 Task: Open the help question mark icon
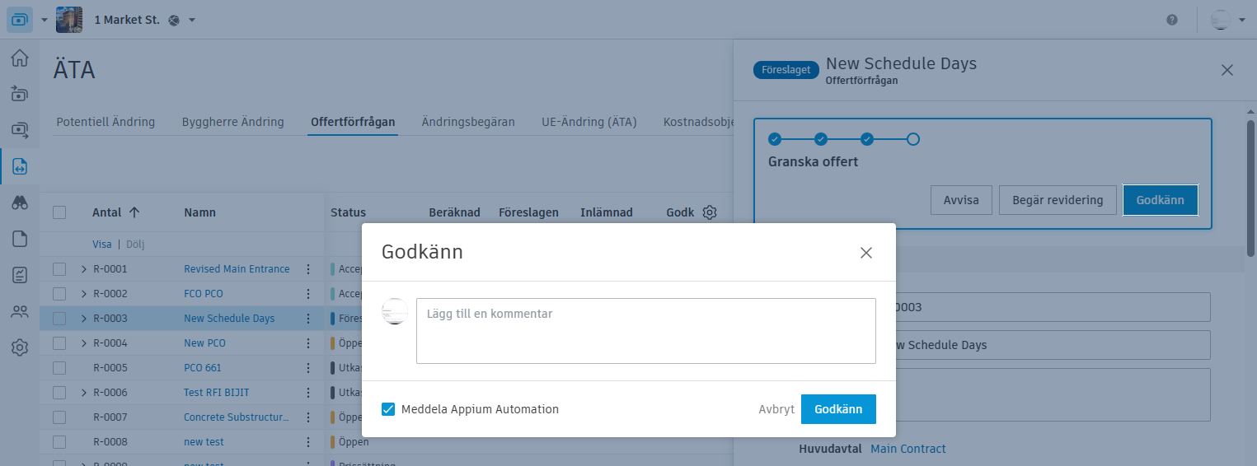pos(1172,20)
